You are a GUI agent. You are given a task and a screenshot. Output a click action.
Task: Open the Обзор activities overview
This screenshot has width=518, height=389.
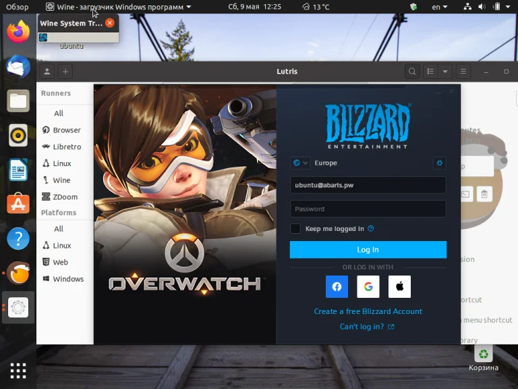(x=17, y=7)
